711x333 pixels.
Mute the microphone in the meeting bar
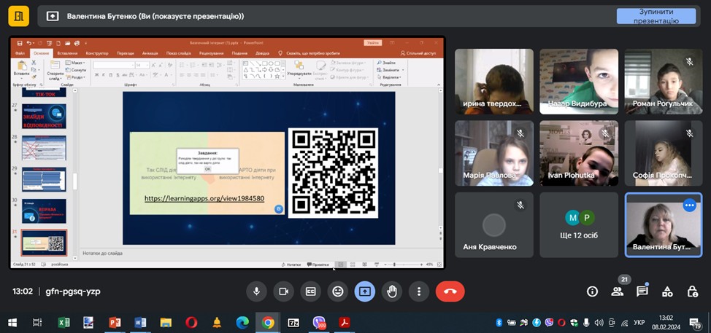(257, 291)
